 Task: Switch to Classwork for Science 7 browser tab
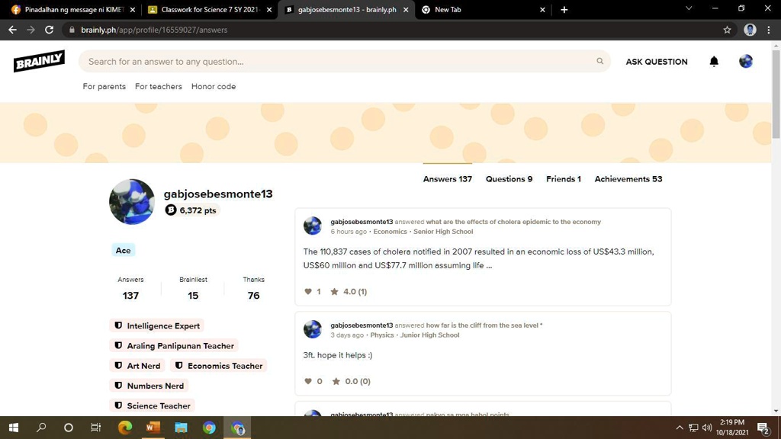211,9
